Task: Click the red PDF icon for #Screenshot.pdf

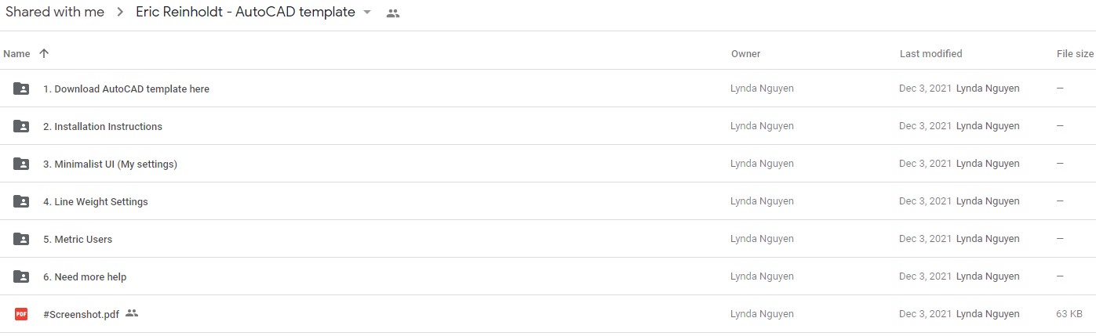Action: pos(21,314)
